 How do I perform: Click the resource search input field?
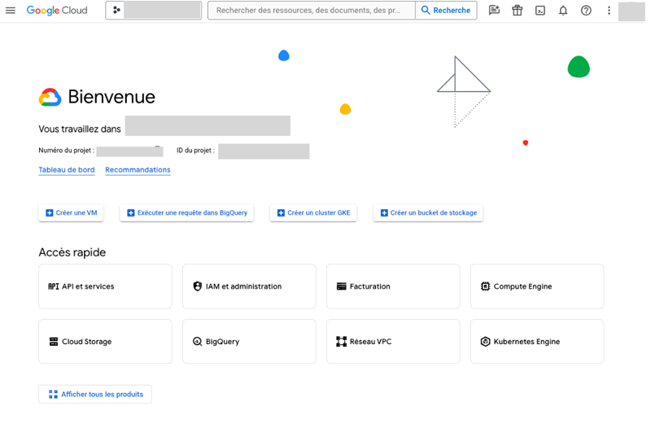312,11
